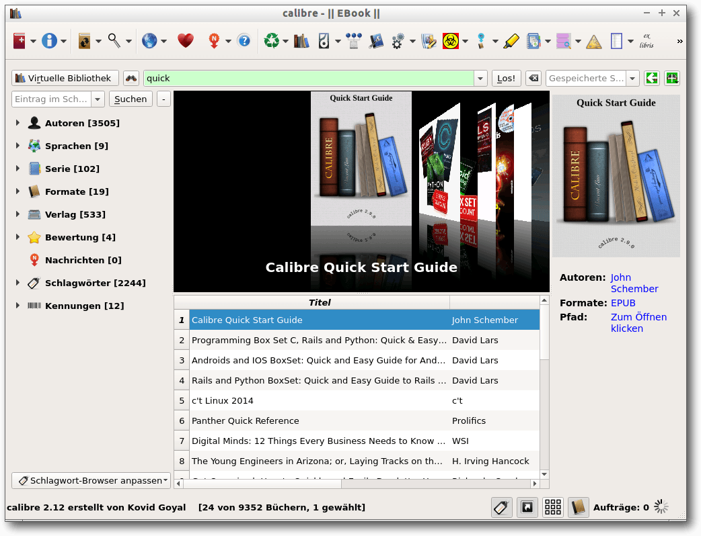Click the Get books globe icon
Viewport: 701px width, 536px height.
[x=149, y=41]
